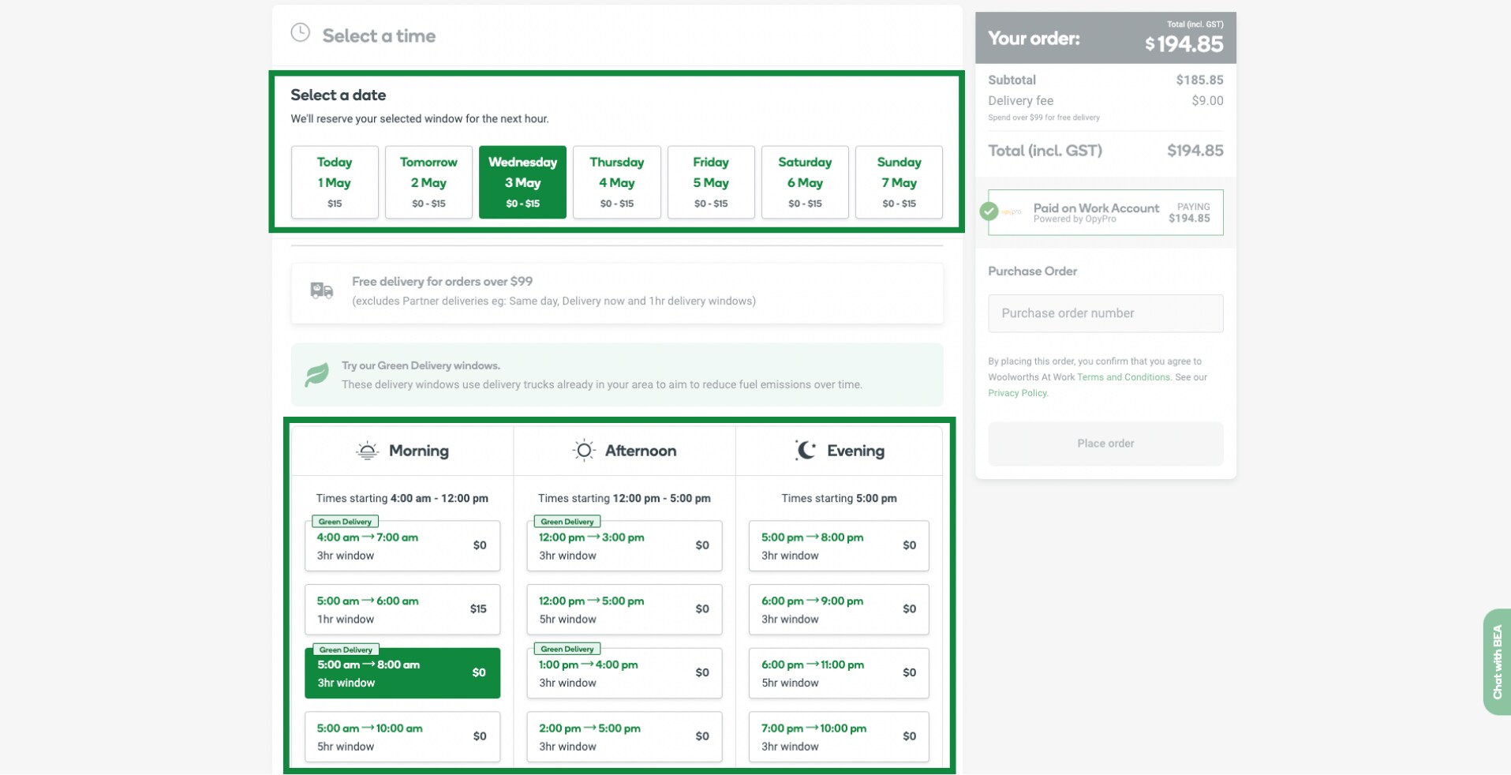Click the green checkmark next to Work Account payment
The width and height of the screenshot is (1511, 775).
click(990, 212)
